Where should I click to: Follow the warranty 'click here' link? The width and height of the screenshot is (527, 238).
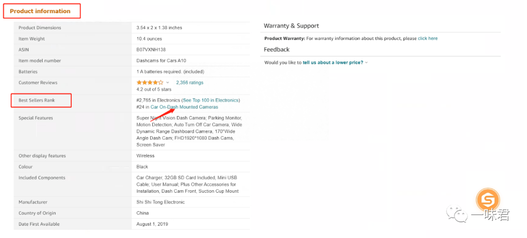pyautogui.click(x=427, y=39)
